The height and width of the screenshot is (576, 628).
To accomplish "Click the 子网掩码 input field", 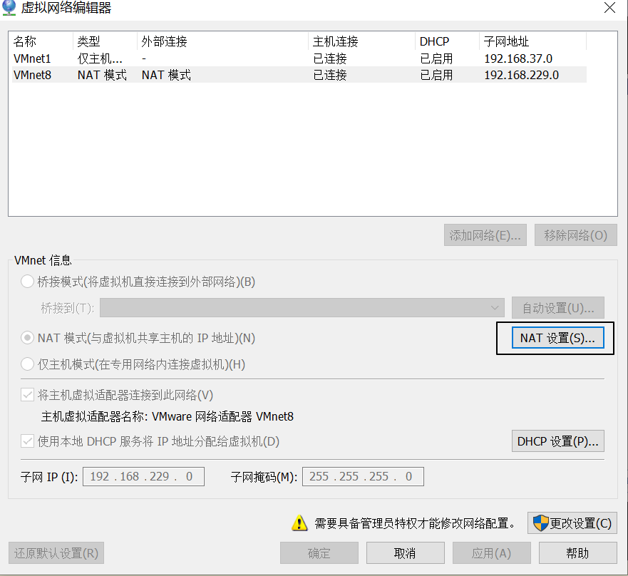I will (363, 476).
